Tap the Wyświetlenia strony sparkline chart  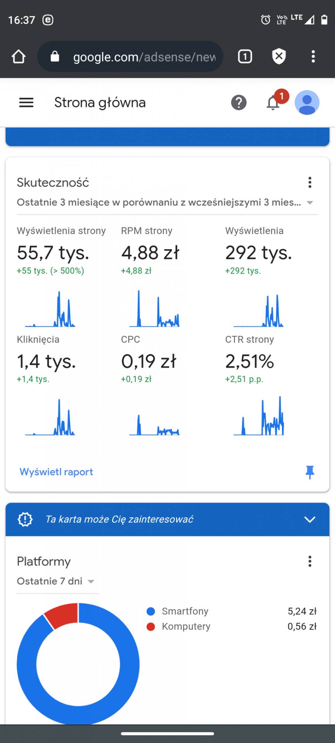pyautogui.click(x=50, y=310)
